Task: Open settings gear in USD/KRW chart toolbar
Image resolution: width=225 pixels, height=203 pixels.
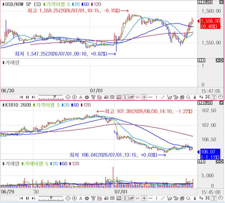Action: tap(87, 98)
